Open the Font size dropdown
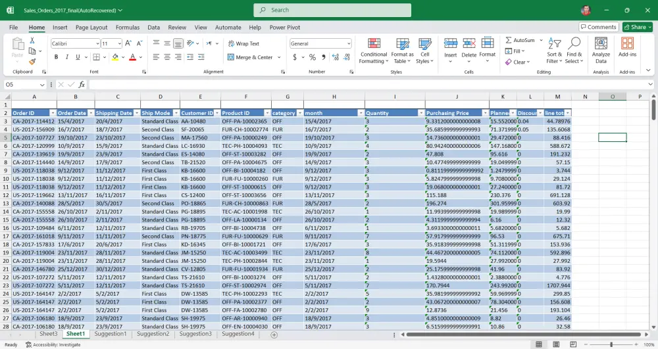The height and width of the screenshot is (349, 658). (120, 43)
